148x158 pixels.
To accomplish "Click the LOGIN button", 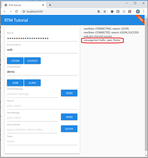I will (15, 61).
